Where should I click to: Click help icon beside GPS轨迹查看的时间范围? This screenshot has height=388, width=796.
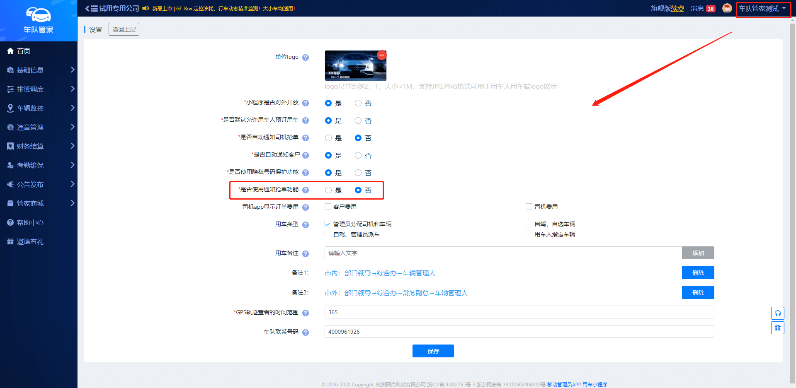(306, 313)
